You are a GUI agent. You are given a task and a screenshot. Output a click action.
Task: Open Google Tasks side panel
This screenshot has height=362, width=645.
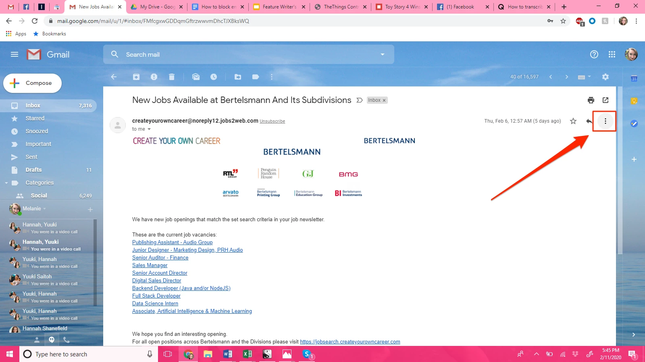pos(634,123)
